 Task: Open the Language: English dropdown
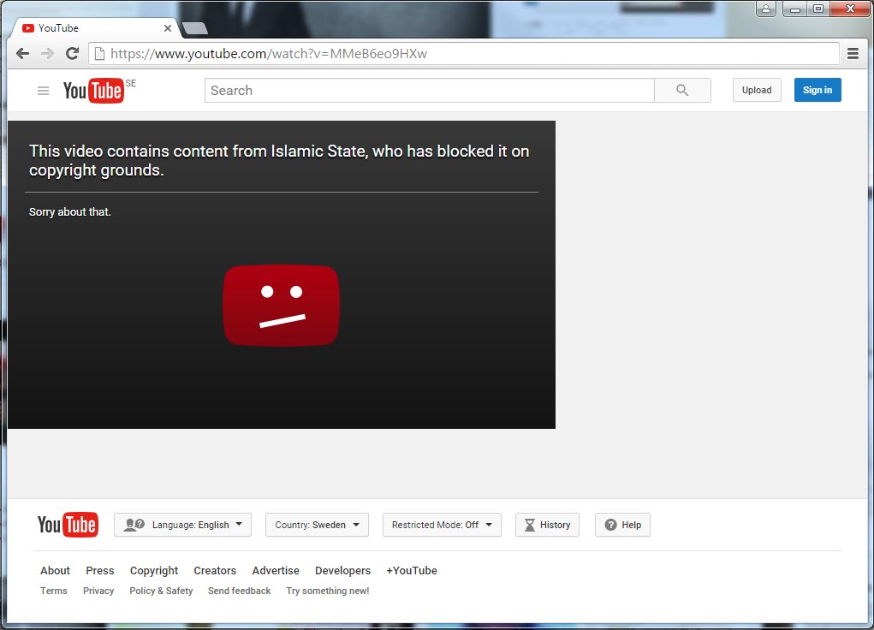click(183, 525)
